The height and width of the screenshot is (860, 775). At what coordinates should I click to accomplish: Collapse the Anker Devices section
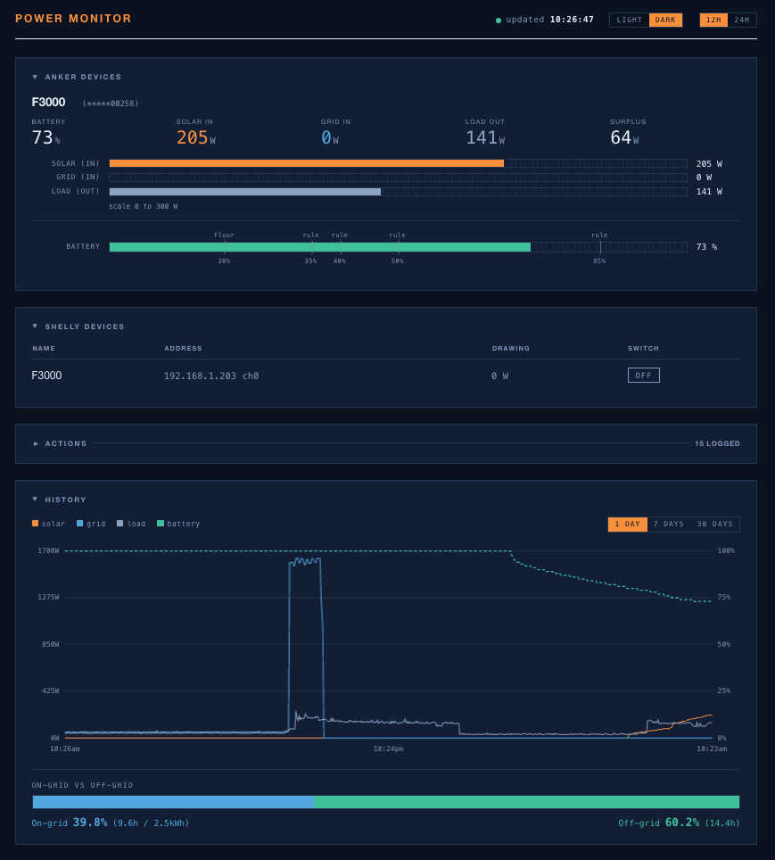[35, 77]
